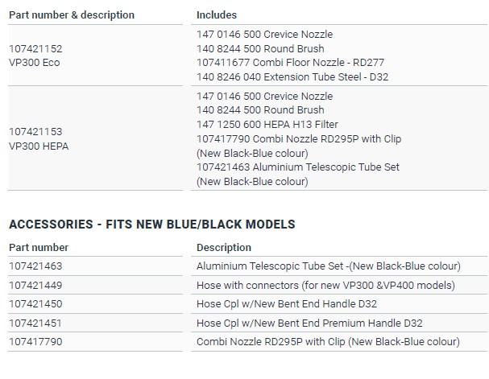This screenshot has width=489, height=379.
Task: Select the 'Hose with connectors' description
Action: pyautogui.click(x=325, y=286)
